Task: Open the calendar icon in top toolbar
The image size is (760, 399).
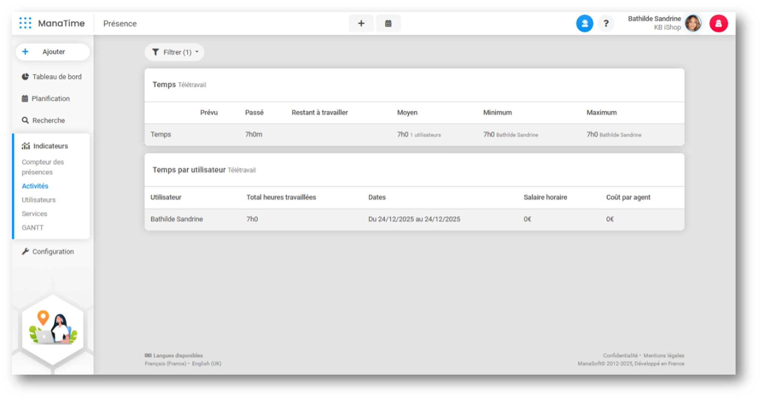Action: click(388, 24)
